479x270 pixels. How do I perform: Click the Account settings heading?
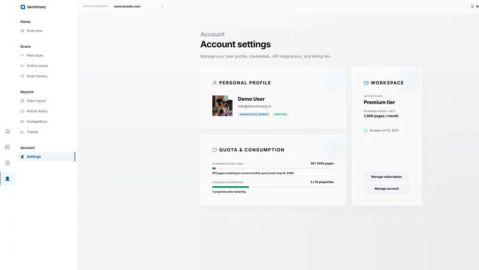tap(236, 44)
